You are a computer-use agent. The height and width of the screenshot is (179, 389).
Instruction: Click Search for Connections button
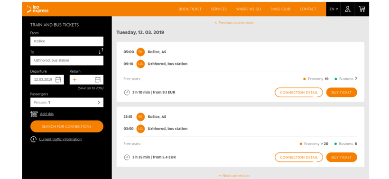click(x=67, y=126)
